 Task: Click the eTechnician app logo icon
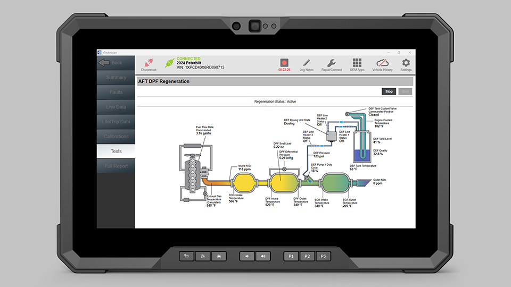[100, 53]
